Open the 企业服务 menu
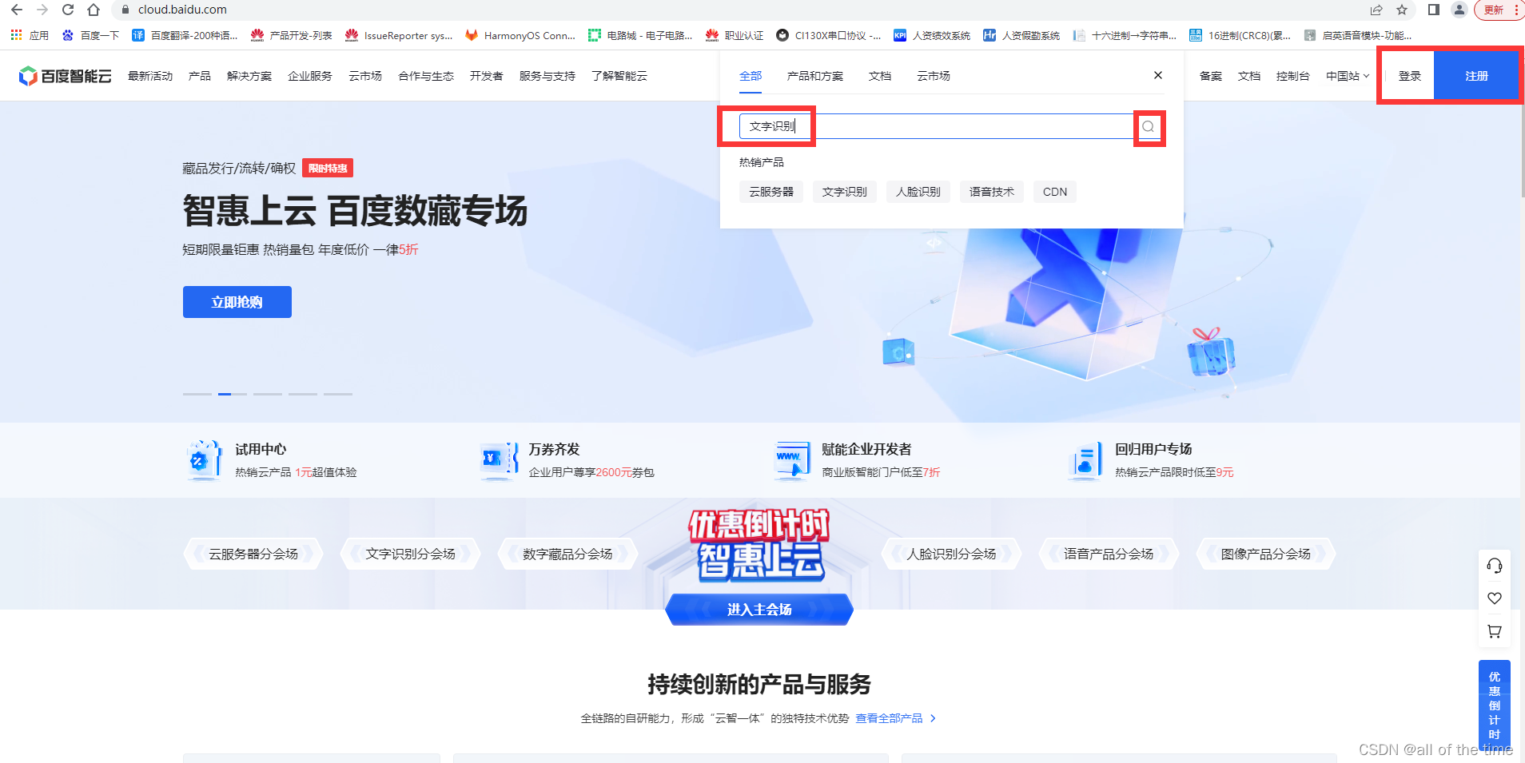This screenshot has height=763, width=1525. [x=310, y=76]
